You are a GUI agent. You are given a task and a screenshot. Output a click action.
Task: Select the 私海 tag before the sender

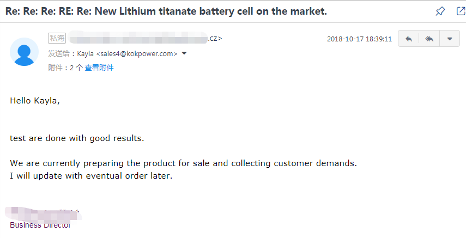[x=57, y=38]
